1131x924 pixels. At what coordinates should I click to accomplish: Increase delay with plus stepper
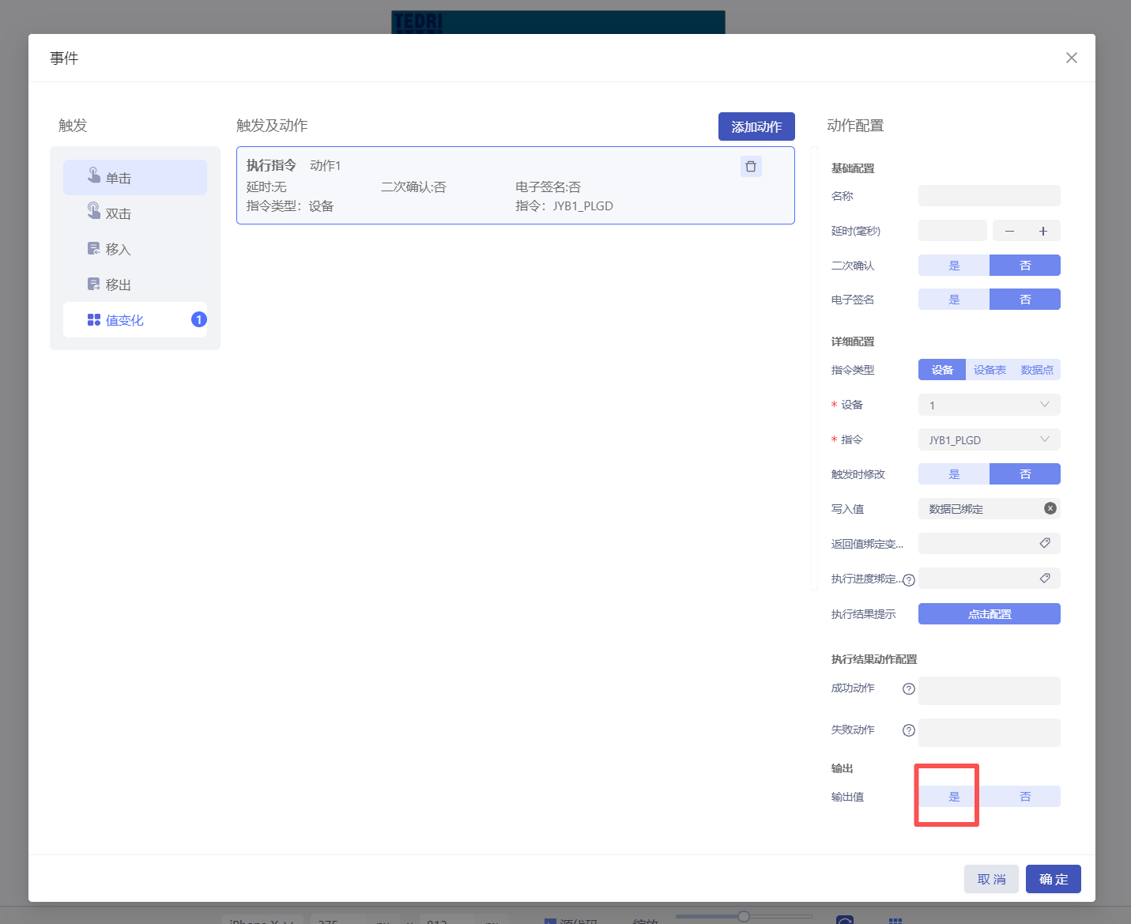[x=1043, y=231]
